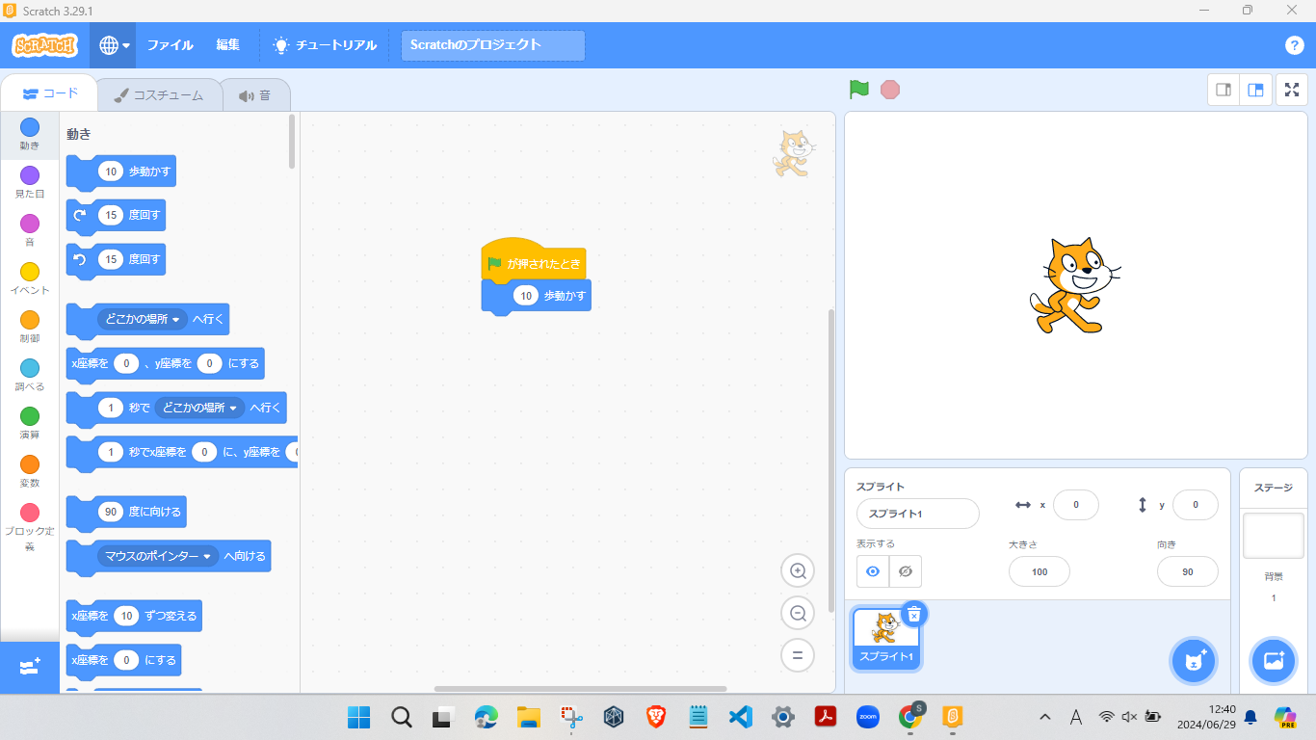Click the choose a backdrop button
Screen dimensions: 1316x740
[x=1274, y=661]
